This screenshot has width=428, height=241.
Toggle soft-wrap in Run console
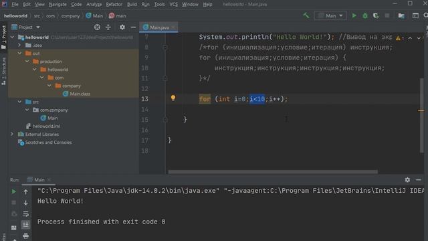(x=25, y=214)
